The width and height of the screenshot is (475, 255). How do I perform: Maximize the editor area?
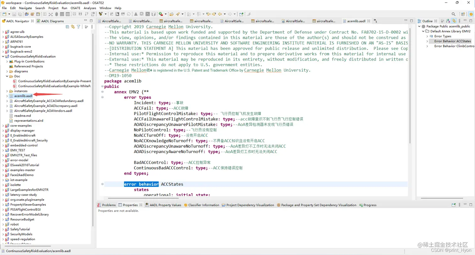pos(411,21)
